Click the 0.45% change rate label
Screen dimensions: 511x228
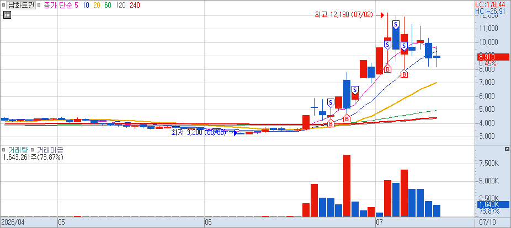(x=487, y=63)
